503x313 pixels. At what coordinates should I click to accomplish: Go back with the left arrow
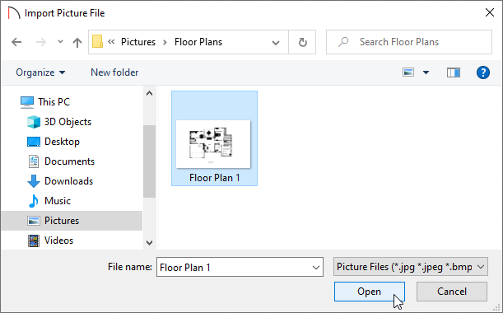(16, 42)
